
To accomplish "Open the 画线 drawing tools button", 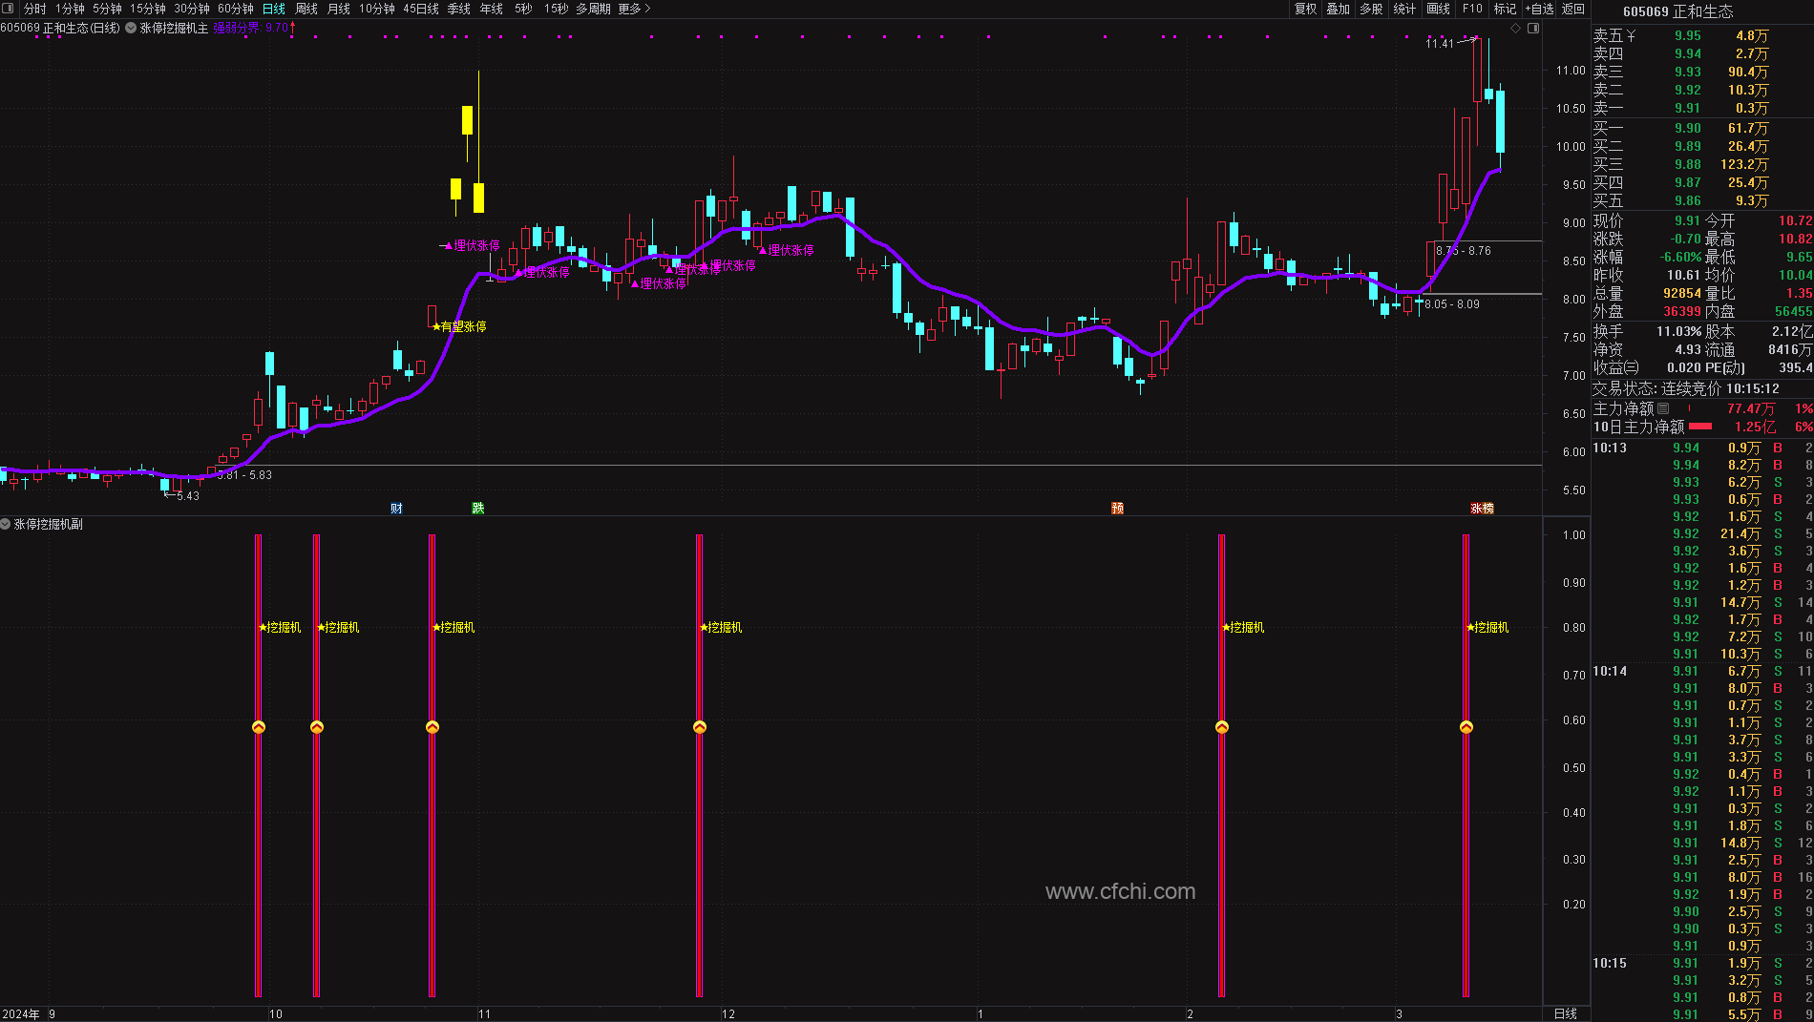I will (1438, 9).
